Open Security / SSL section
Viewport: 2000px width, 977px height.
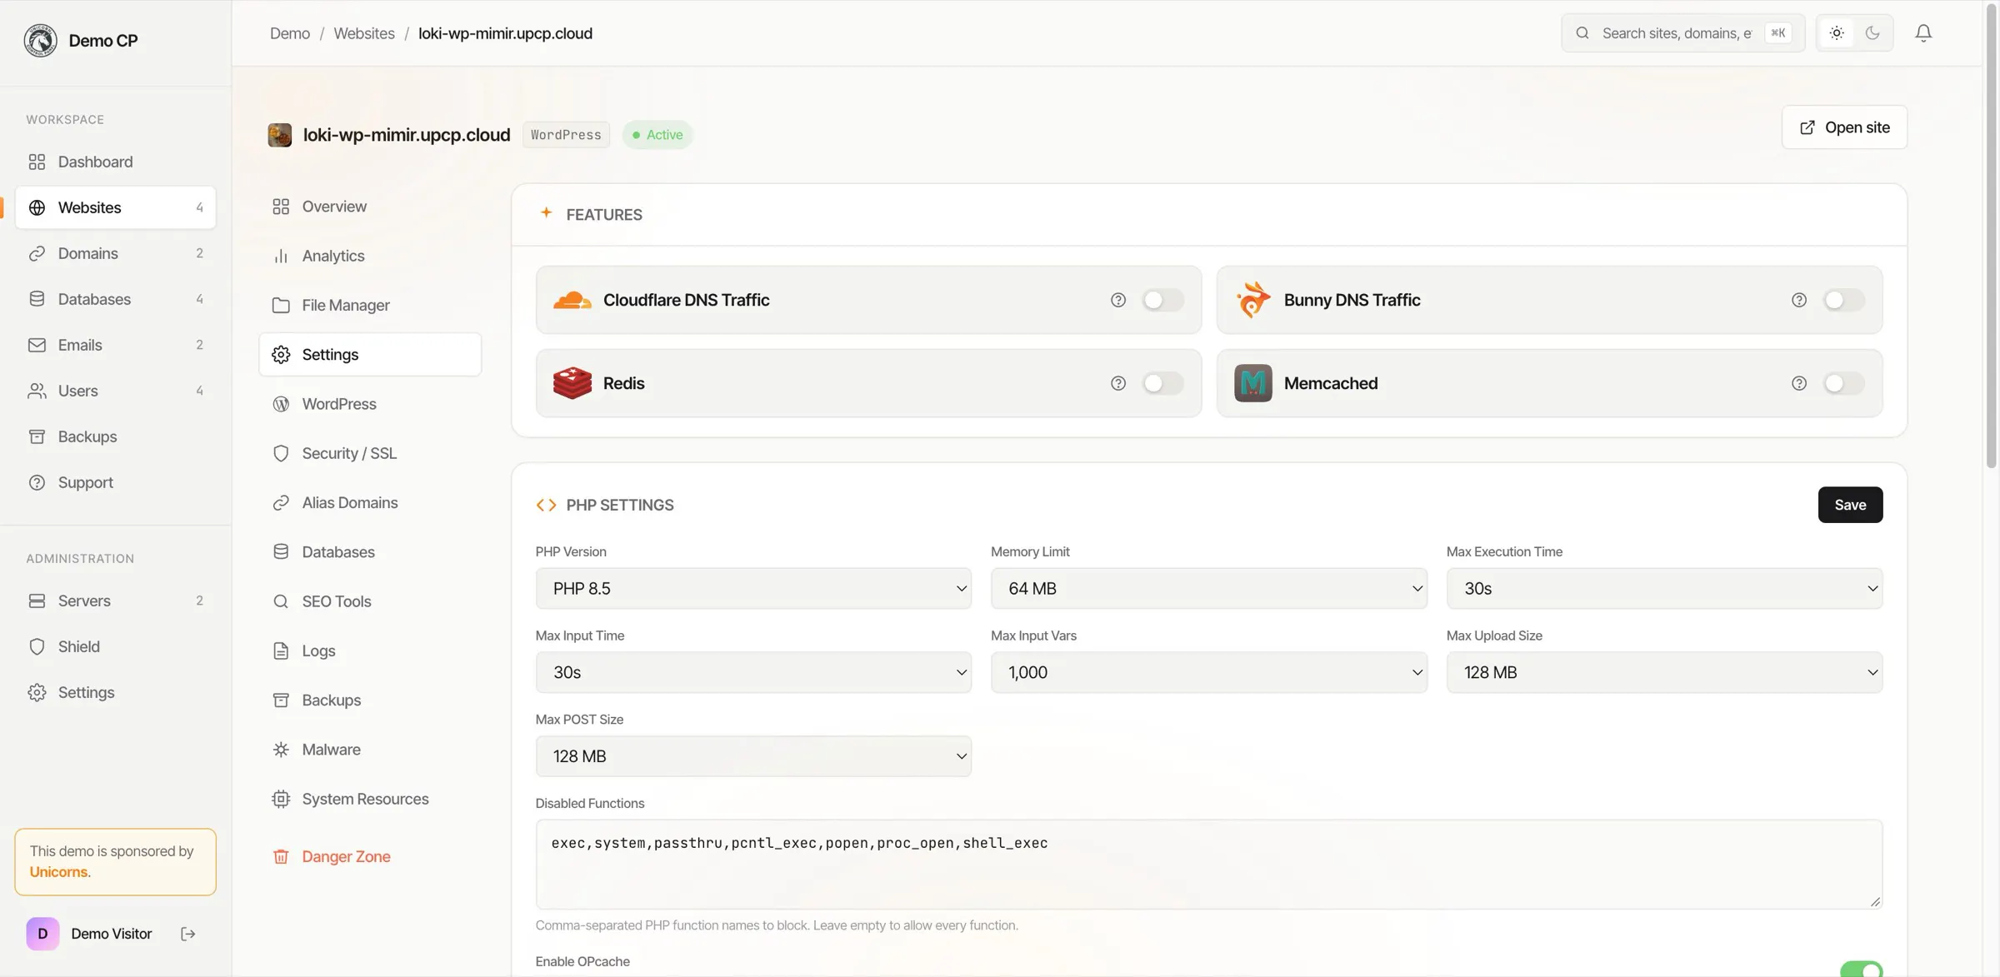tap(370, 453)
